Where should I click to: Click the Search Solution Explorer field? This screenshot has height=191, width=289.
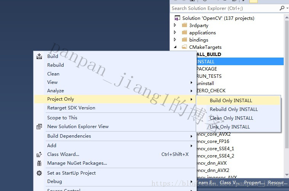[x=224, y=8]
